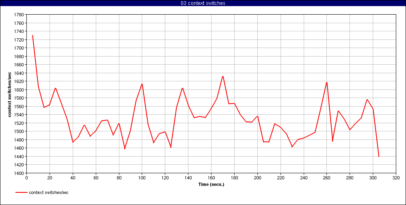This screenshot has height=205, width=406.
Task: Click the line's starting point near 1730
Action: (x=32, y=35)
